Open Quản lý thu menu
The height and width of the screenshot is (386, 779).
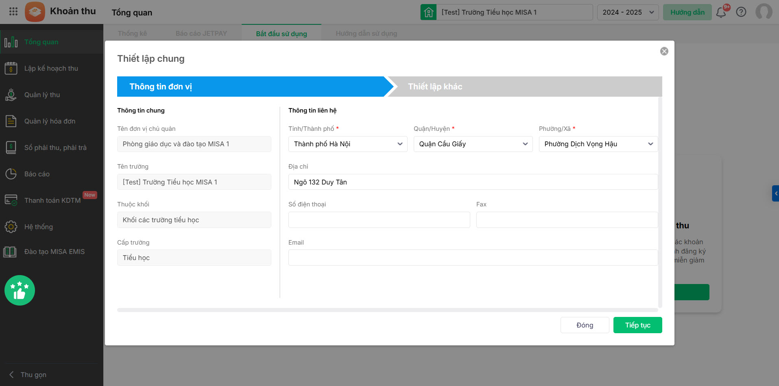52,95
